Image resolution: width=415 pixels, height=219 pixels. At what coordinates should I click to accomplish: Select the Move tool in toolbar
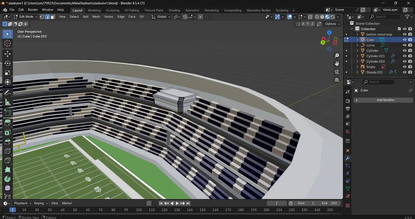coord(7,54)
